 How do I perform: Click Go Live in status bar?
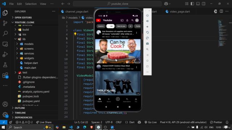151,122
